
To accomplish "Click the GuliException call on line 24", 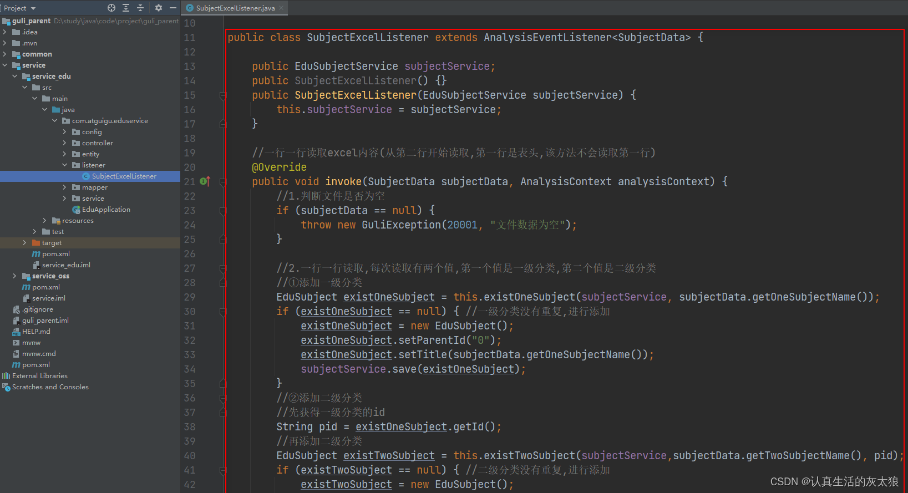I will pyautogui.click(x=402, y=225).
